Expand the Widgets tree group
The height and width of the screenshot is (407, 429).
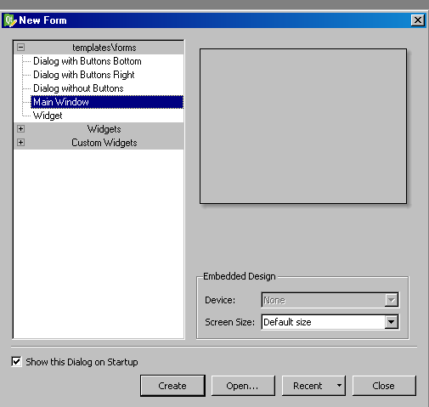coord(20,129)
